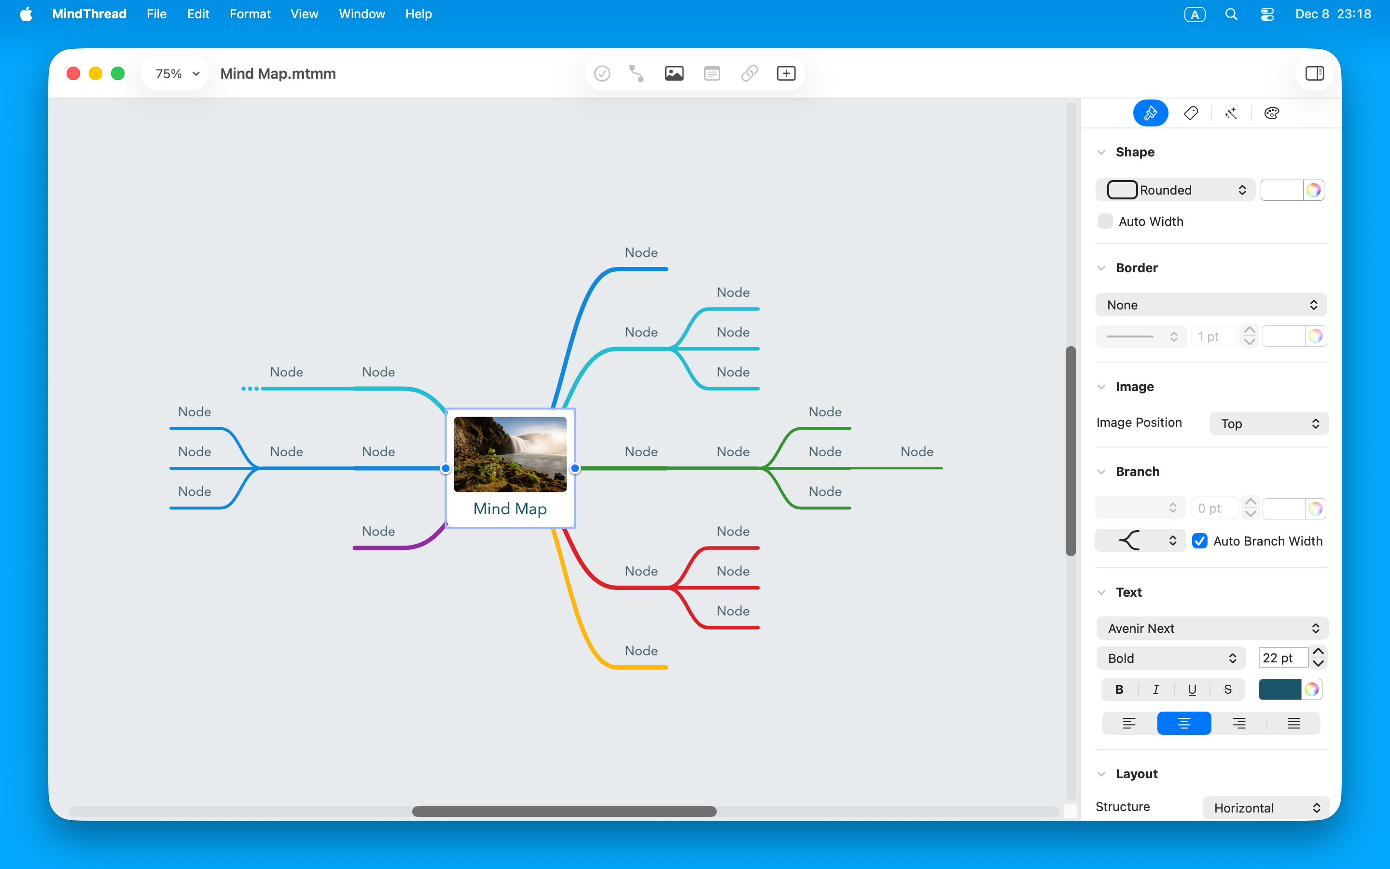
Task: Add a hyperlink with the link icon
Action: click(749, 73)
